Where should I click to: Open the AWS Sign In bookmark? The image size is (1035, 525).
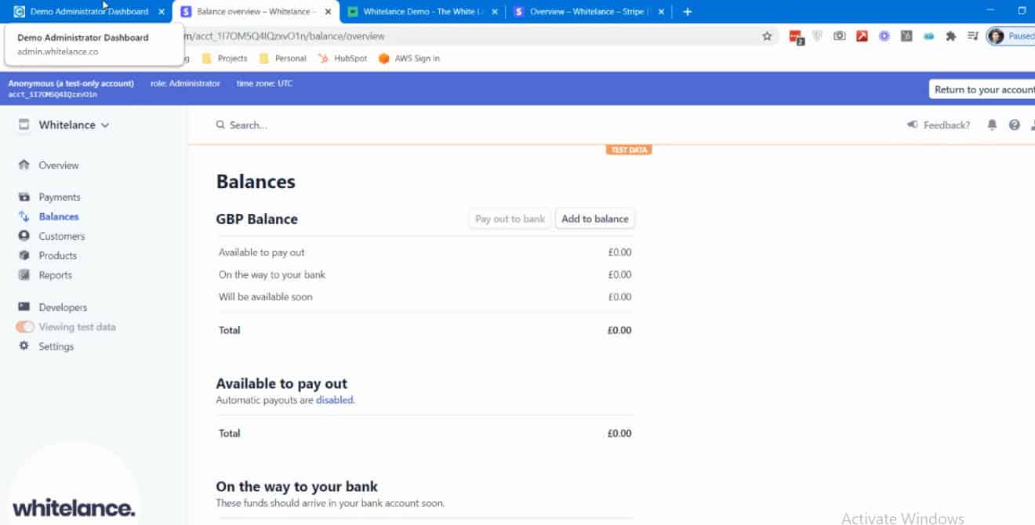(409, 59)
